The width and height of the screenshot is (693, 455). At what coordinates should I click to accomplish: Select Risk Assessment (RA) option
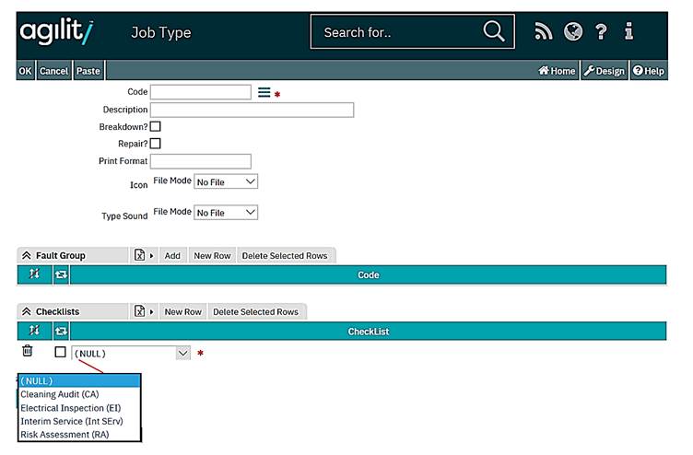click(65, 434)
